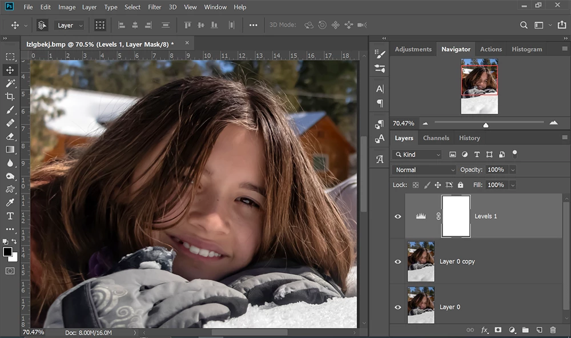
Task: Click the Navigator zoom slider
Action: tap(486, 124)
